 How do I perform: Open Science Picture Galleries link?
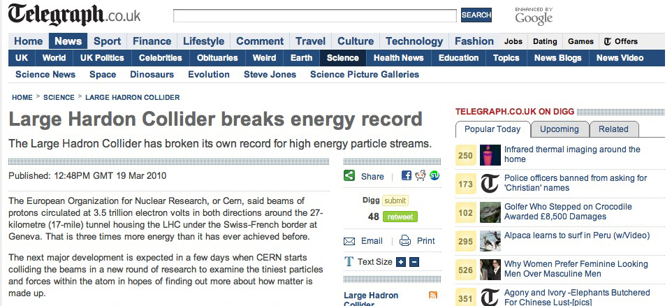(365, 75)
